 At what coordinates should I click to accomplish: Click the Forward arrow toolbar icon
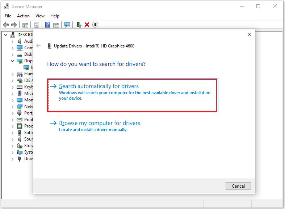click(14, 25)
